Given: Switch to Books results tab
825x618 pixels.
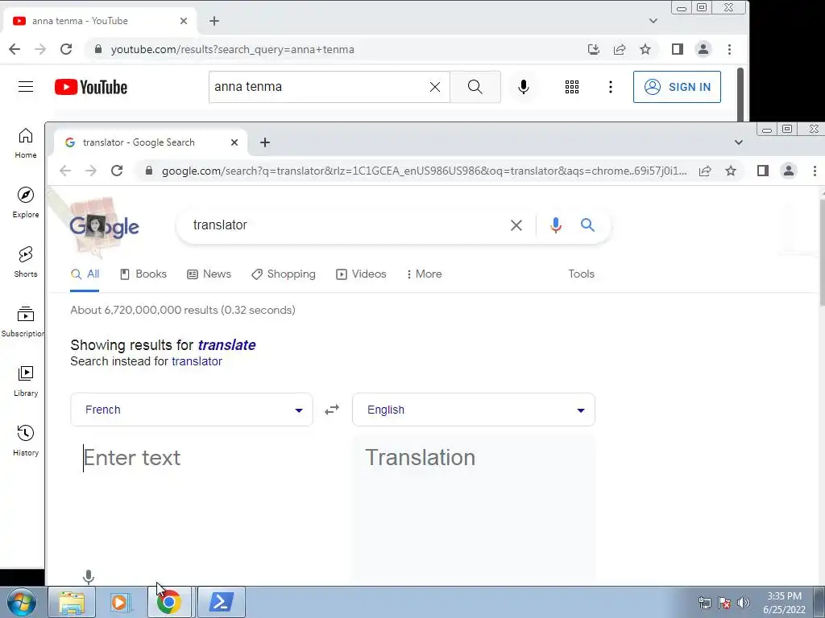Looking at the screenshot, I should [x=143, y=274].
